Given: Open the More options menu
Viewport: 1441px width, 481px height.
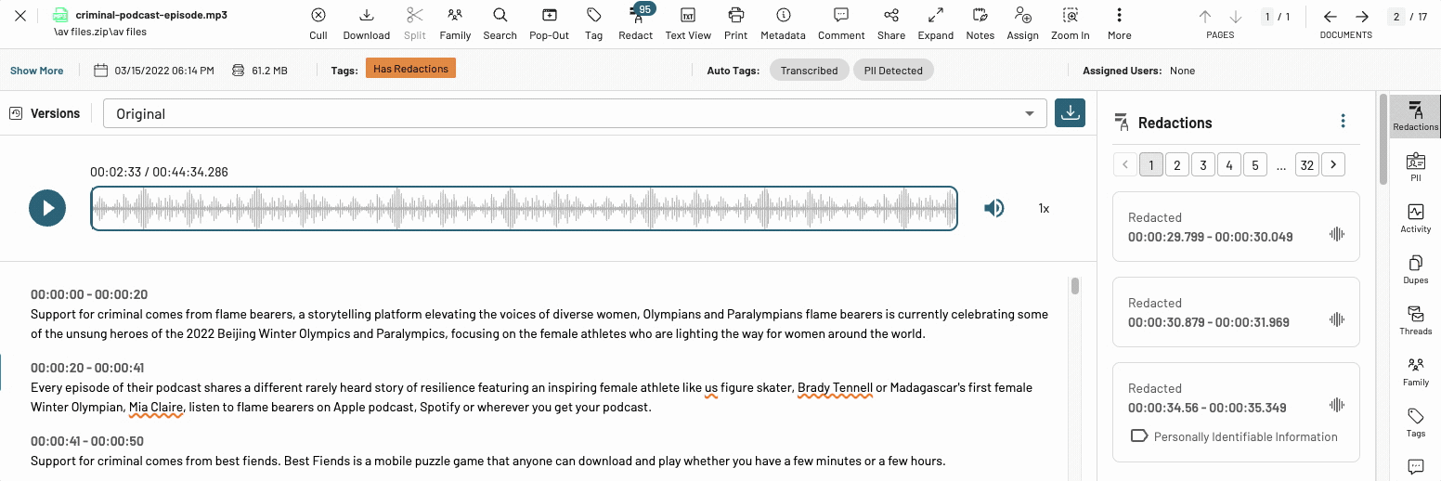Looking at the screenshot, I should tap(1120, 24).
